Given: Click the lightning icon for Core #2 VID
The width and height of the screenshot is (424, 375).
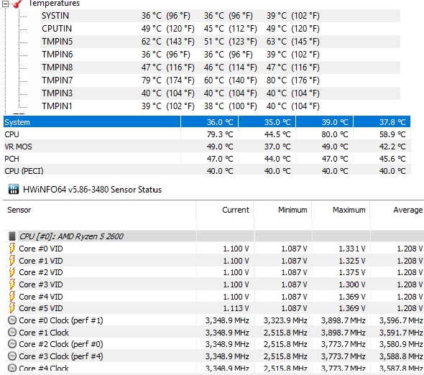Looking at the screenshot, I should click(12, 272).
